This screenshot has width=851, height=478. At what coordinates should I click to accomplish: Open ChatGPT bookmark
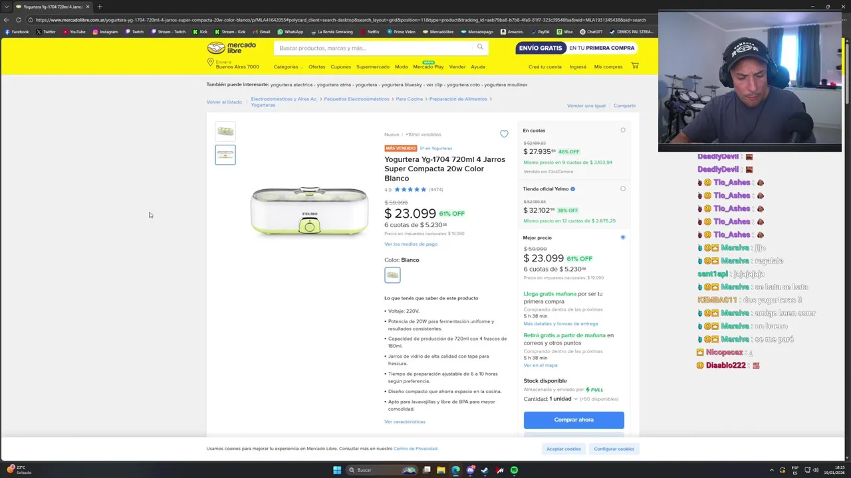tap(591, 31)
